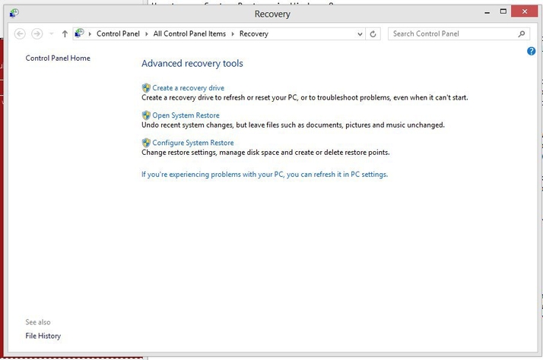Click the 'Change restore settings' description text
543x360 pixels.
(265, 153)
